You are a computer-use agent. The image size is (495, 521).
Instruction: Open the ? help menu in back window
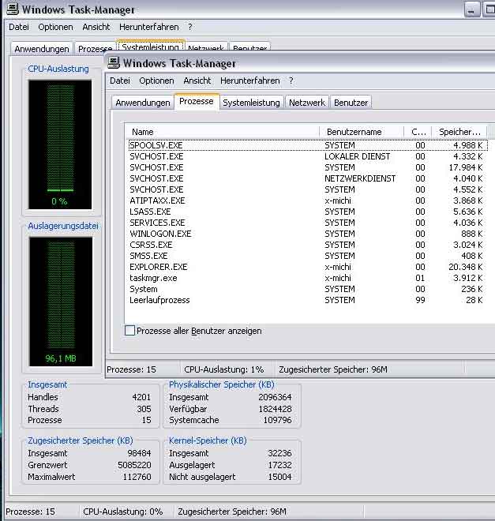(190, 27)
